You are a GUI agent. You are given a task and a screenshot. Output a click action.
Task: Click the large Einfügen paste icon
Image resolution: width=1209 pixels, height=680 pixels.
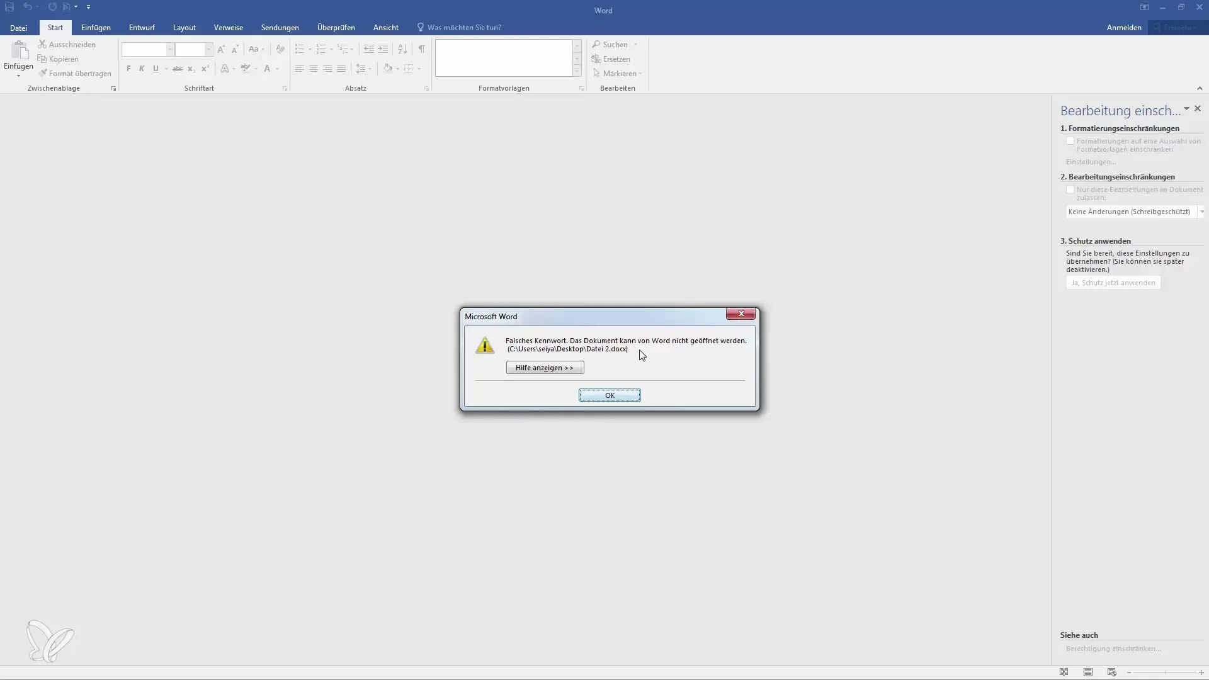point(19,50)
